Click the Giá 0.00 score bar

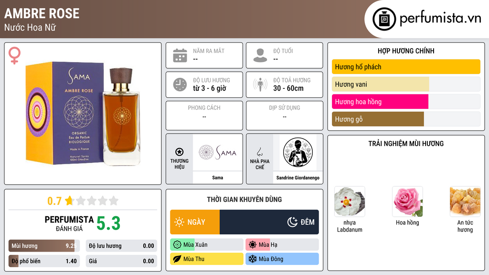pyautogui.click(x=121, y=261)
